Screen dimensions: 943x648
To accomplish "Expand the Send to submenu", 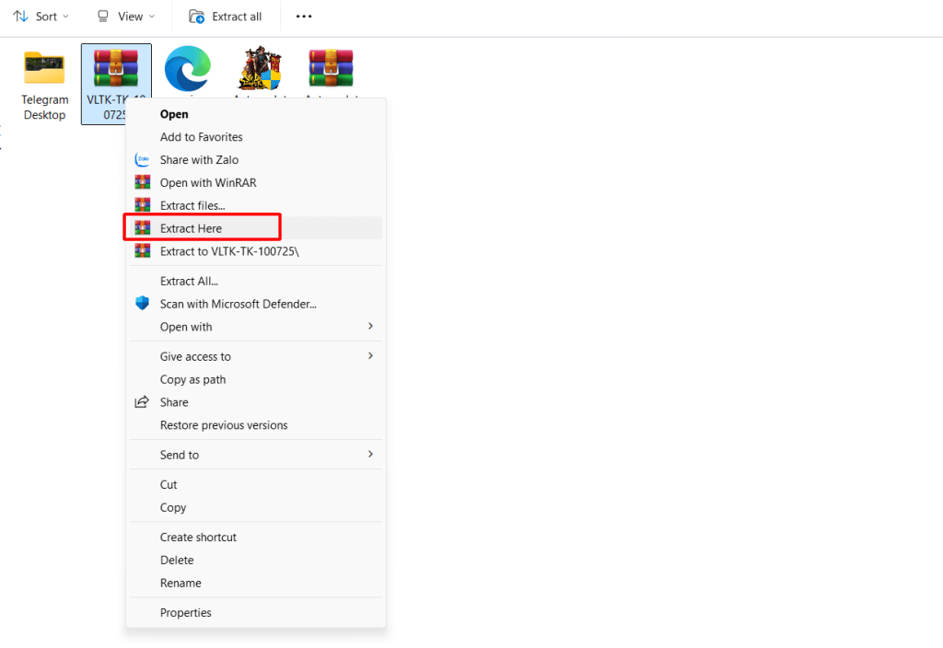I will pyautogui.click(x=370, y=455).
